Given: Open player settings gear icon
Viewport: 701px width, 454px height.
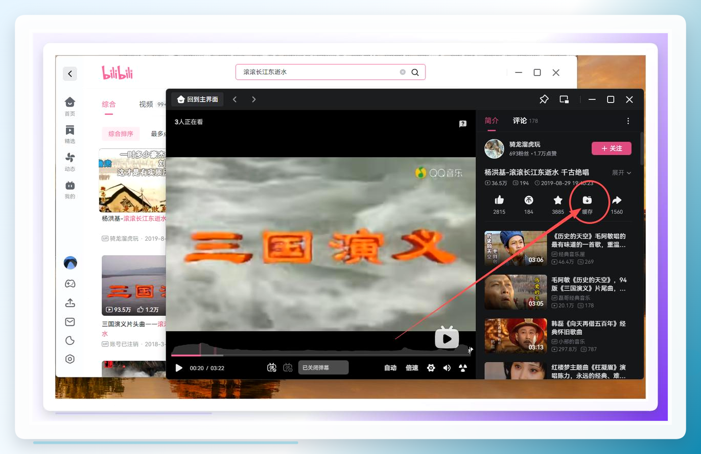Looking at the screenshot, I should tap(431, 368).
